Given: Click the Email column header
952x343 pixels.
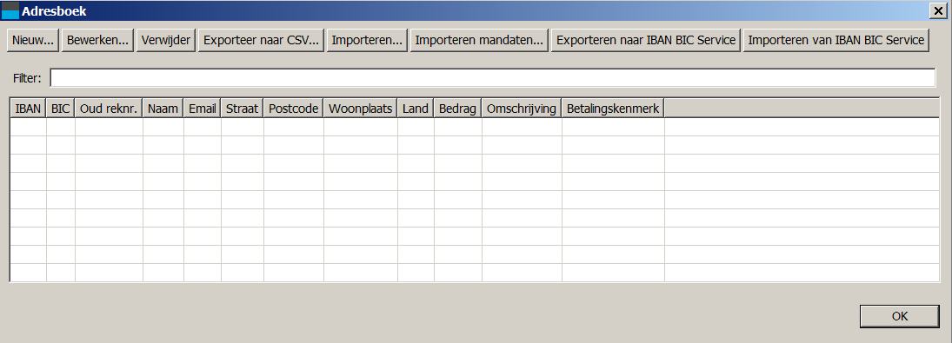Looking at the screenshot, I should point(203,109).
